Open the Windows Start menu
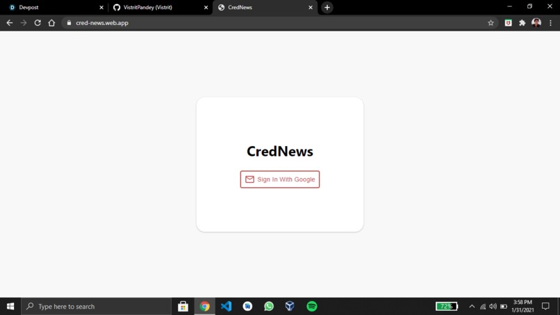The height and width of the screenshot is (315, 560). (x=10, y=307)
